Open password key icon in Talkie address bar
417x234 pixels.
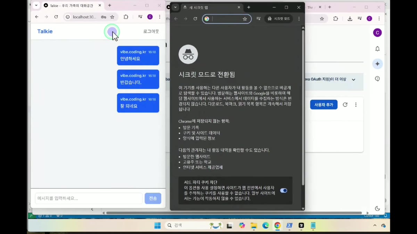click(x=104, y=17)
